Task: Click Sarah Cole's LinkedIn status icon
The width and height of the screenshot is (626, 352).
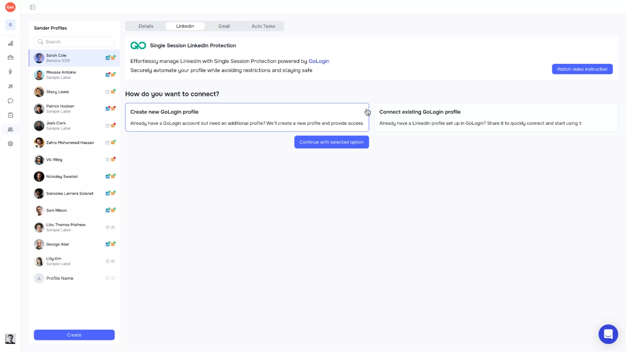Action: click(108, 58)
